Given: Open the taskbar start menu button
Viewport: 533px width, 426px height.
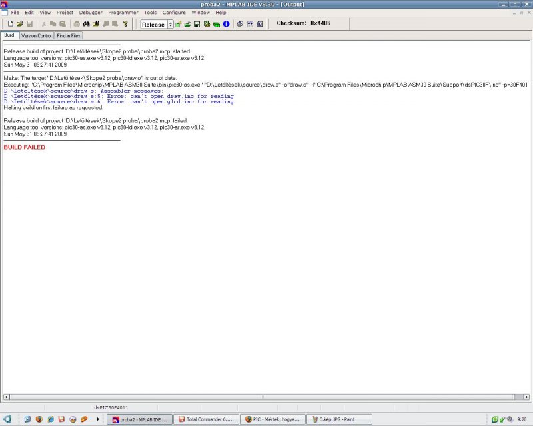Looking at the screenshot, I should (x=7, y=419).
